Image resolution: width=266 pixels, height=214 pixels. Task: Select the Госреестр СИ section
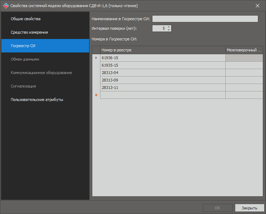tap(45, 46)
